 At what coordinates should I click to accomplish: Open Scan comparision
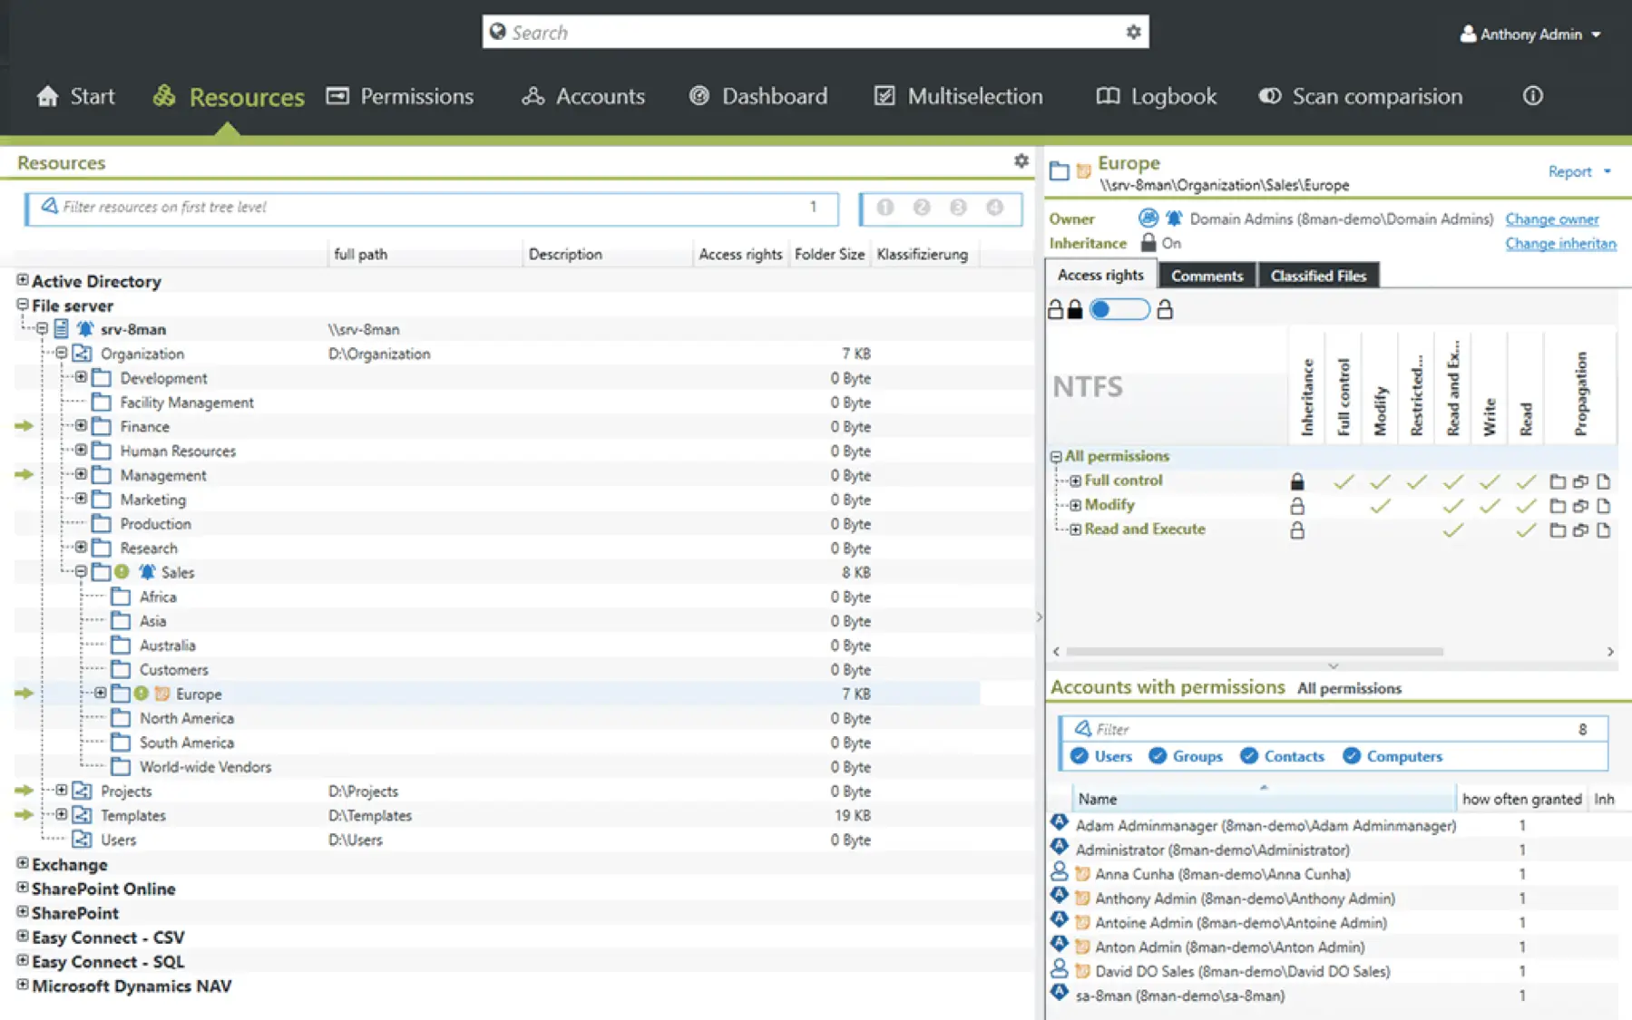1361,96
